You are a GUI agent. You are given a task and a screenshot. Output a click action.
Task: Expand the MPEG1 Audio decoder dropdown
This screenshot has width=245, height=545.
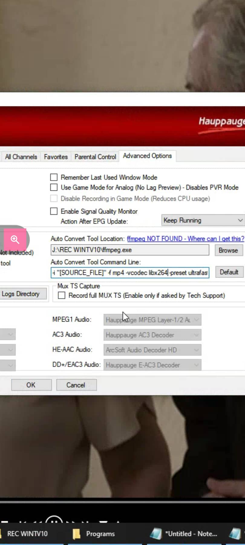(152, 320)
